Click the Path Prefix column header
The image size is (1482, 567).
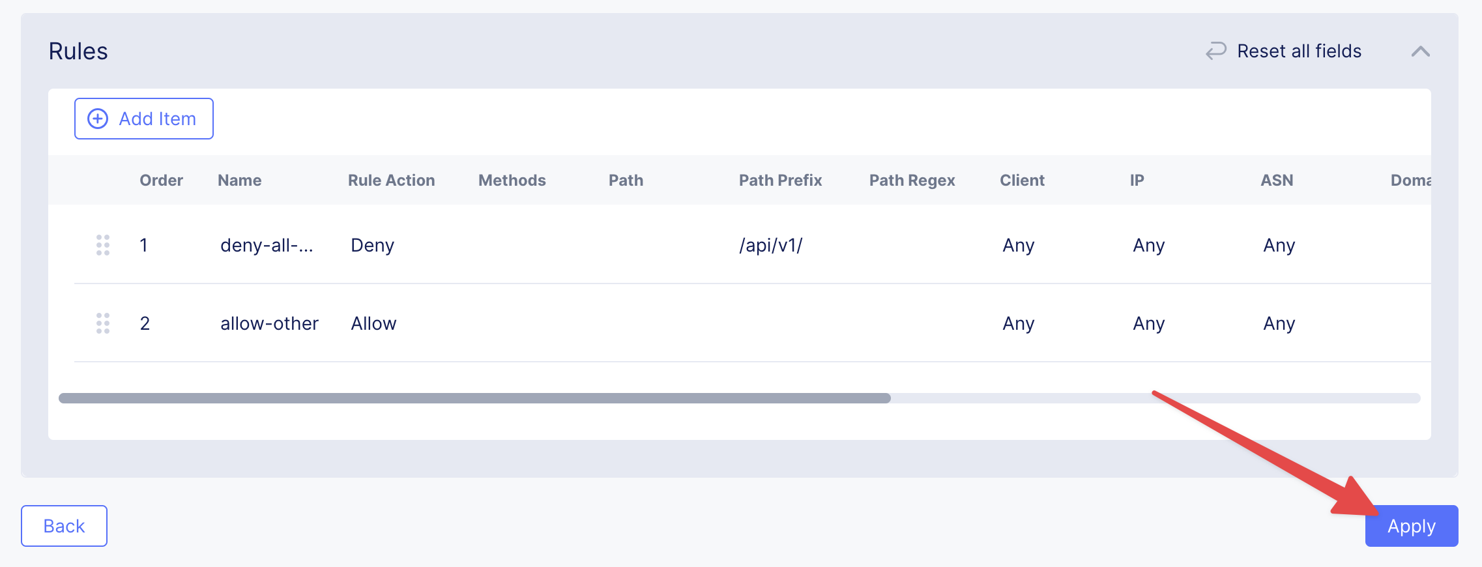(780, 180)
